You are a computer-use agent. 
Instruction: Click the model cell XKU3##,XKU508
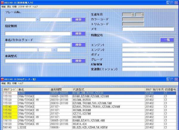[x=109, y=100]
